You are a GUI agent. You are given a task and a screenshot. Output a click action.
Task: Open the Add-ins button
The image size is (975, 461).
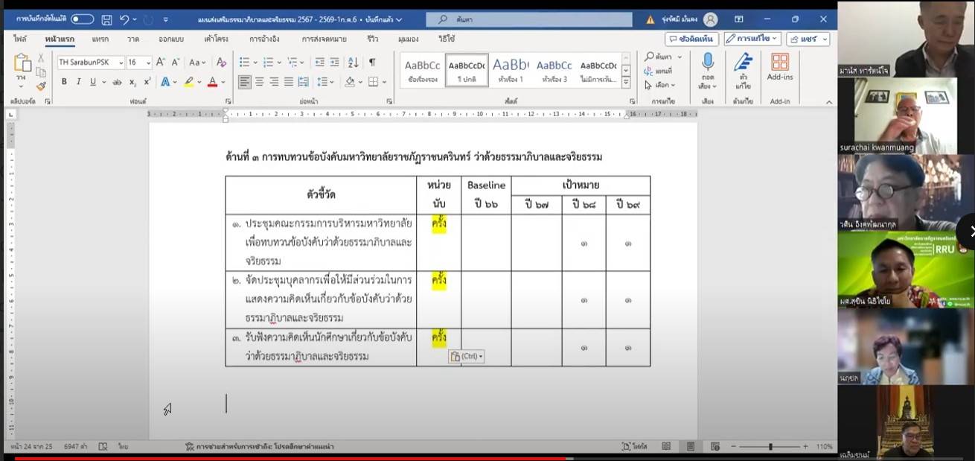point(780,67)
